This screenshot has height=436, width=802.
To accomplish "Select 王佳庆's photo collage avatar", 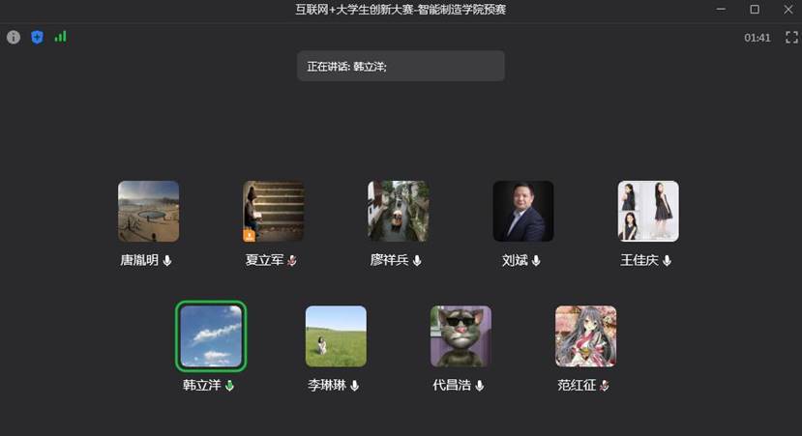I will (648, 211).
